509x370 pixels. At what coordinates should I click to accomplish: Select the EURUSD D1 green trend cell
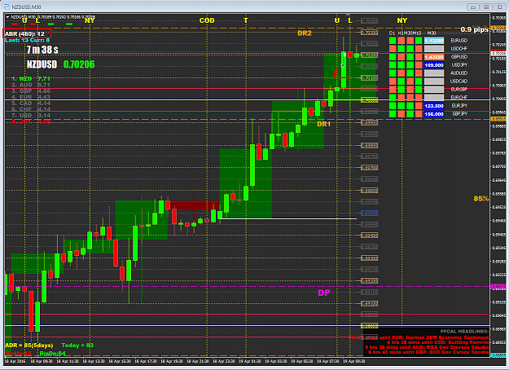(393, 41)
